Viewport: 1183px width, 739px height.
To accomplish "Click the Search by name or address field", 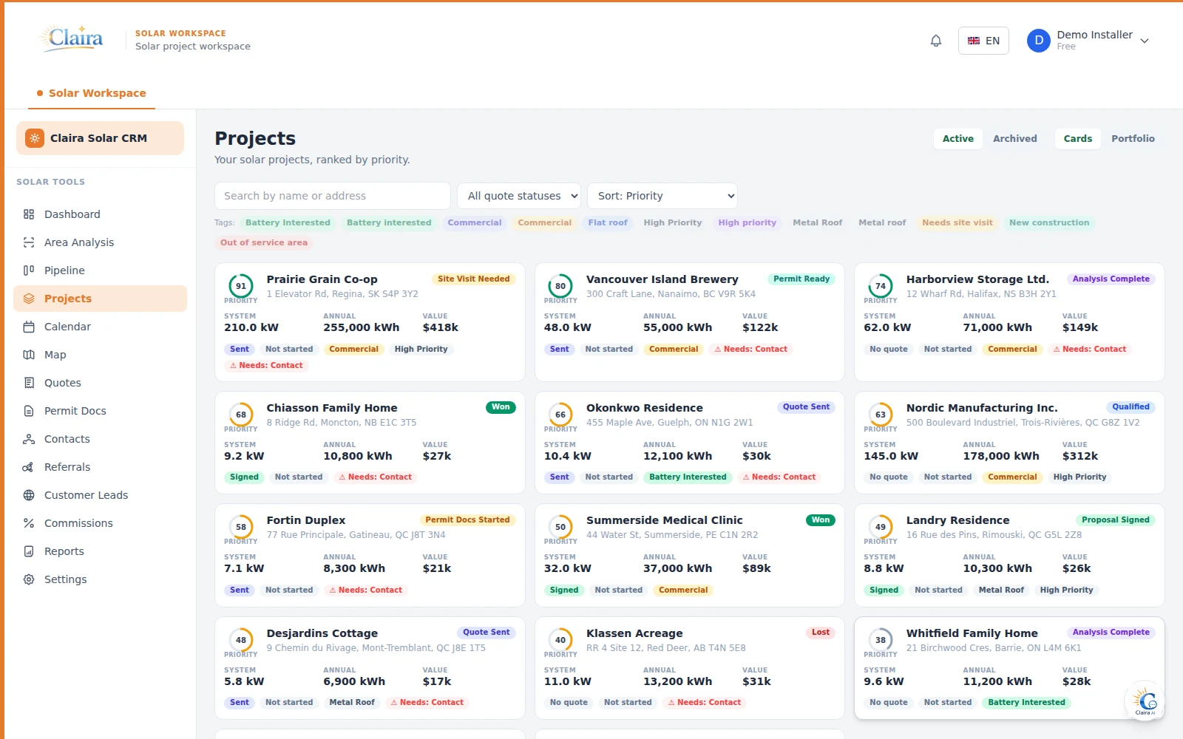I will coord(333,196).
